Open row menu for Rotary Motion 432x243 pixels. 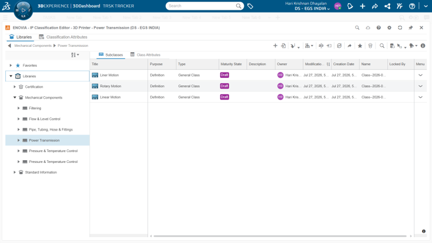click(420, 86)
